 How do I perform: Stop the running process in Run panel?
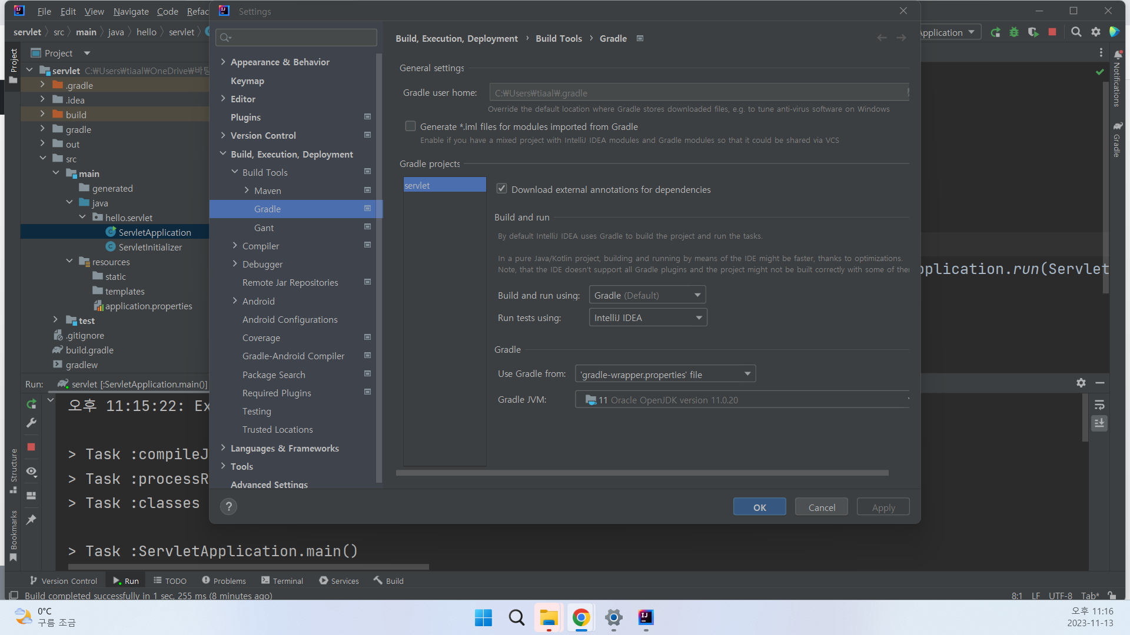32,447
